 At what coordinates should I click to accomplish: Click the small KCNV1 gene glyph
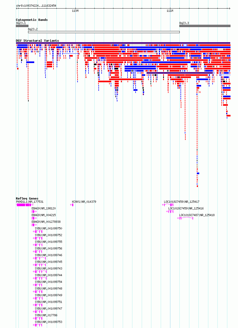coord(72,205)
